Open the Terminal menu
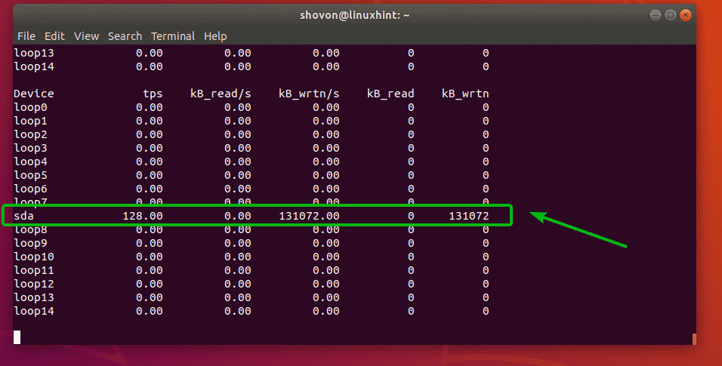Screen dimensions: 722x366 pos(173,36)
